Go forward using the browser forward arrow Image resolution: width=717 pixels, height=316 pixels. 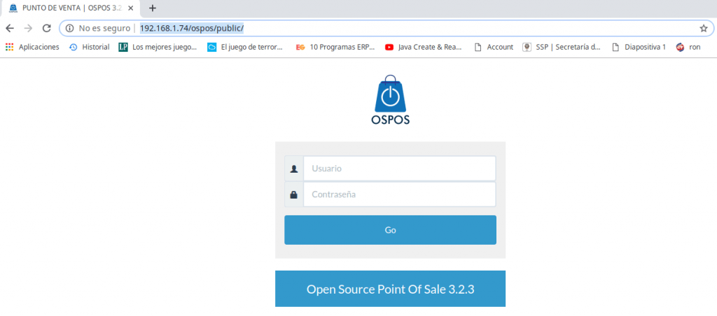point(28,28)
